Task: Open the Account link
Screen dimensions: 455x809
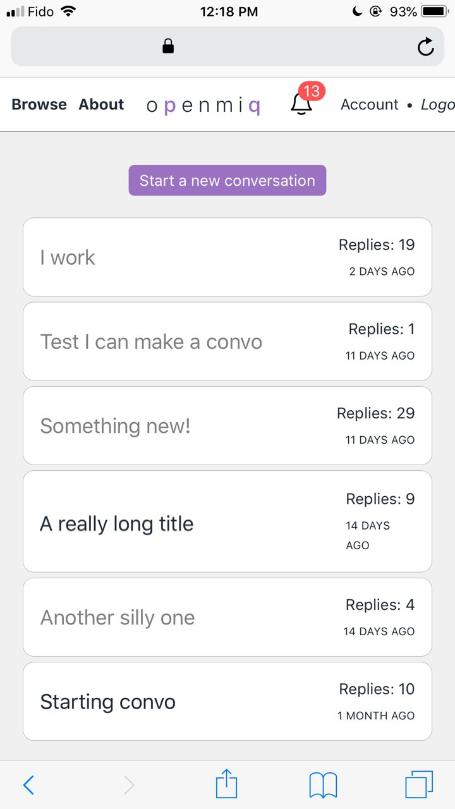Action: (370, 104)
